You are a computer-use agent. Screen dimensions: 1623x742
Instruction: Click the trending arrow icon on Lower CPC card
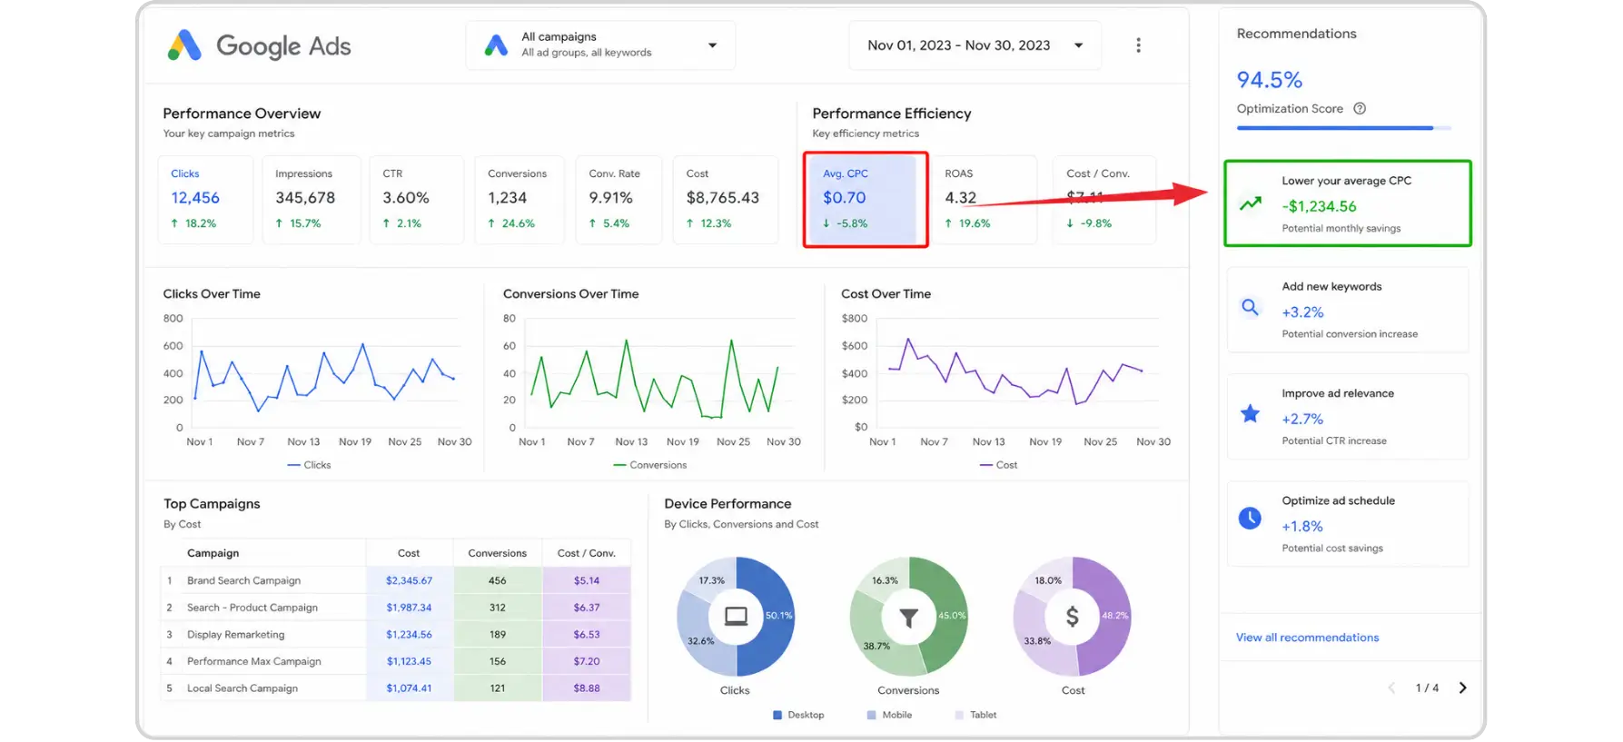click(1251, 203)
